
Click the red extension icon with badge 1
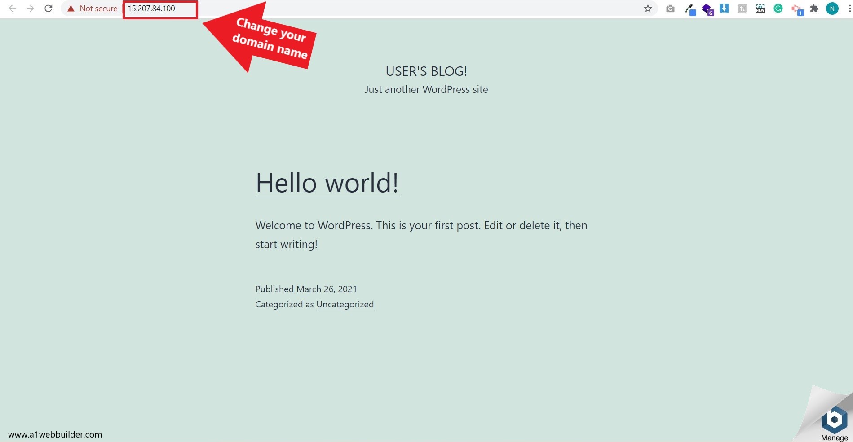[796, 8]
